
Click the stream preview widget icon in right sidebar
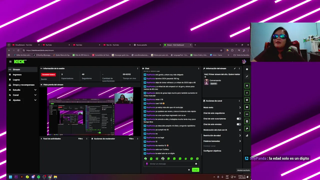tap(247, 86)
